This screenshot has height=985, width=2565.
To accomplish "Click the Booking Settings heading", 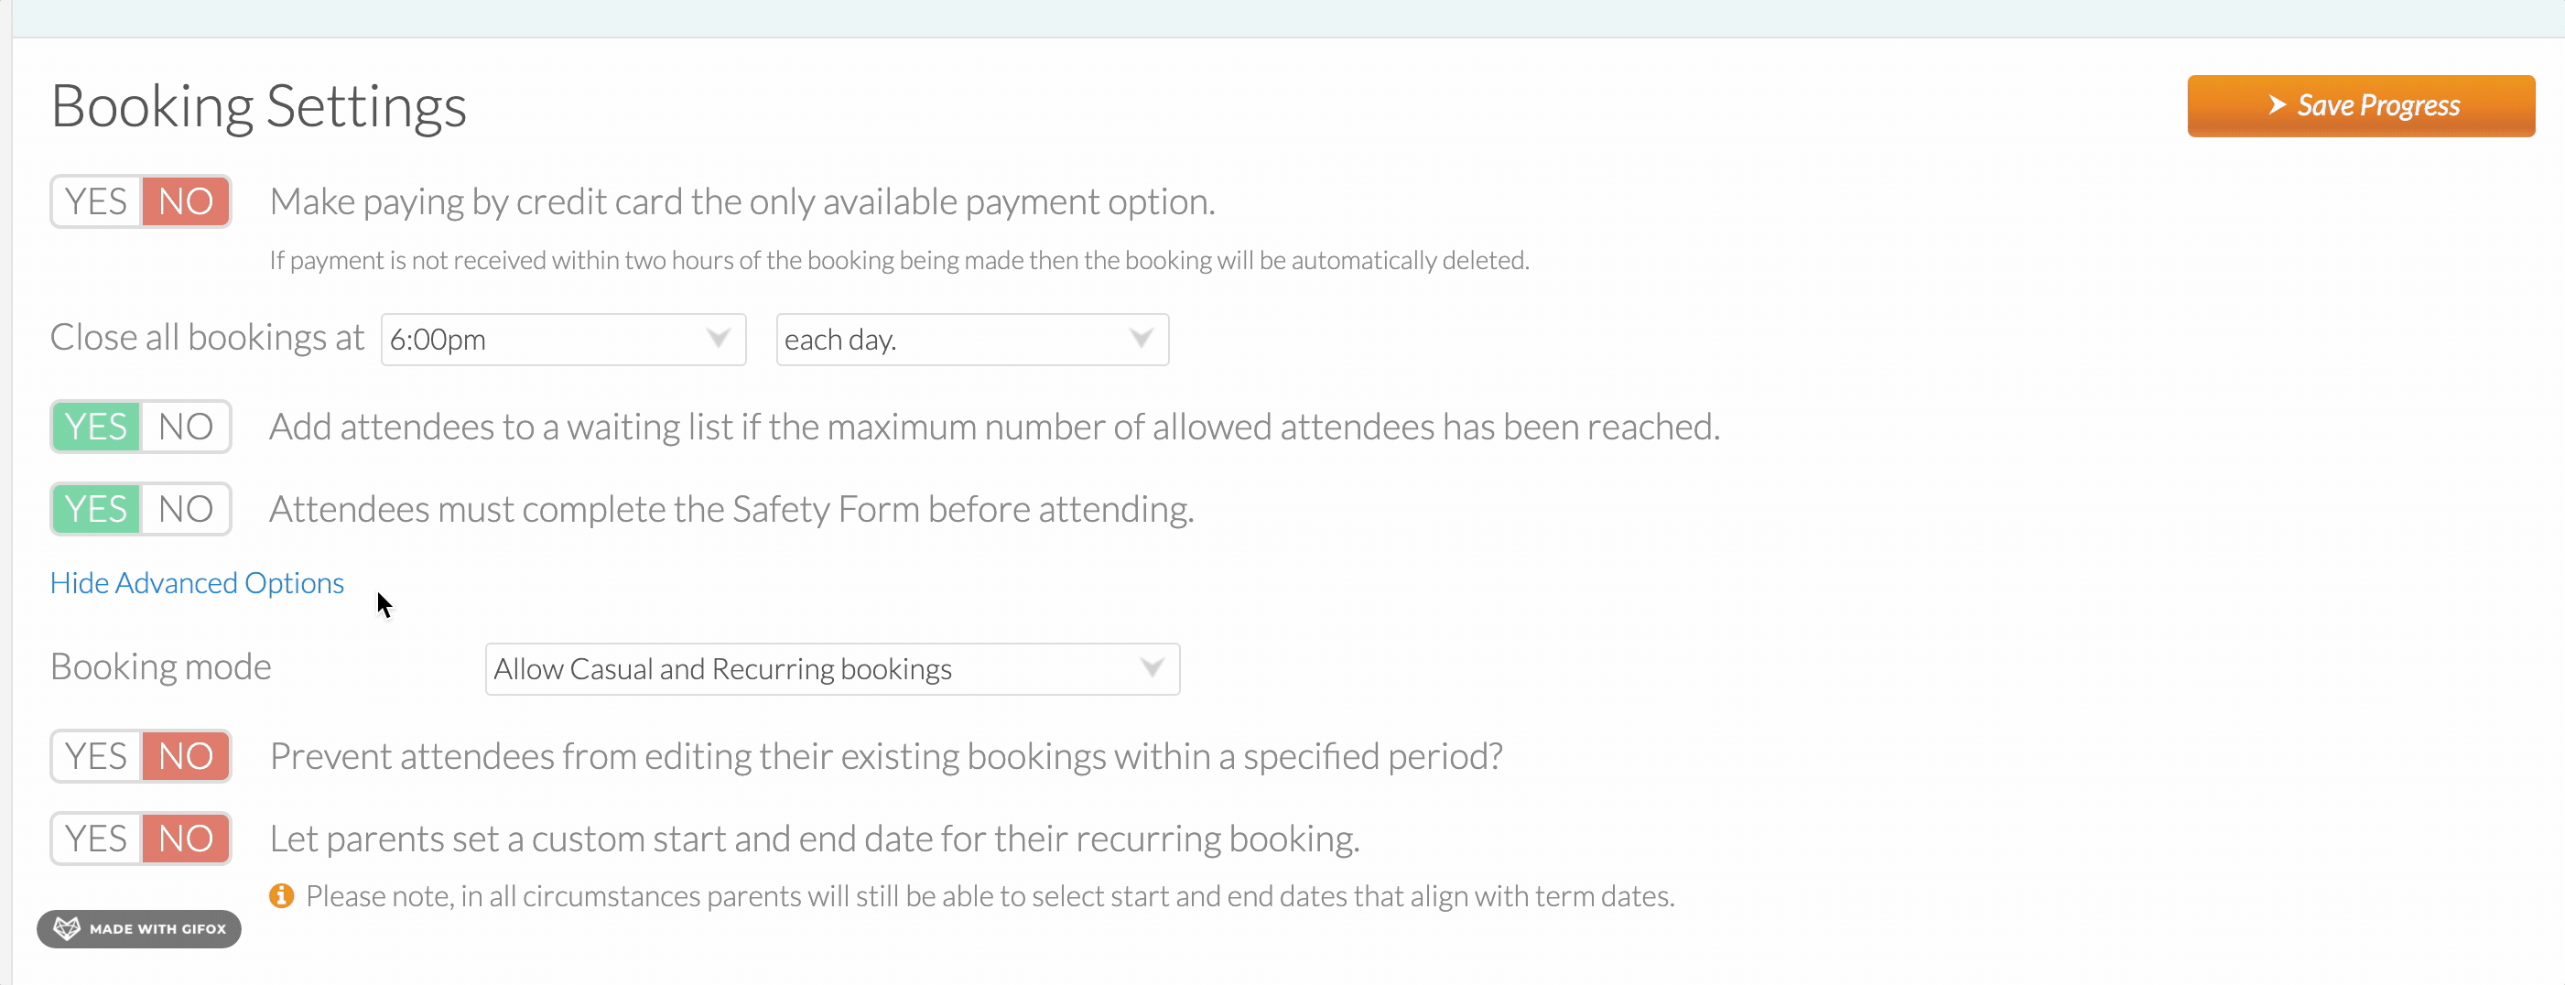I will click(259, 105).
